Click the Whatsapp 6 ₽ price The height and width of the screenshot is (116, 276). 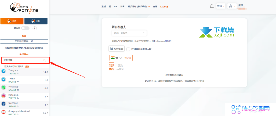pyautogui.click(x=46, y=88)
